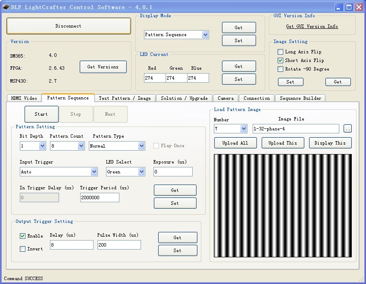The image size is (366, 284).
Task: Click the Pulse Width (us) field
Action: tap(119, 245)
